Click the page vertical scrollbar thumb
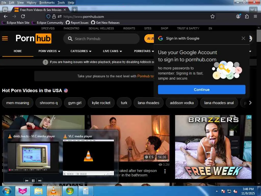The width and height of the screenshot is (261, 196). pos(258,36)
